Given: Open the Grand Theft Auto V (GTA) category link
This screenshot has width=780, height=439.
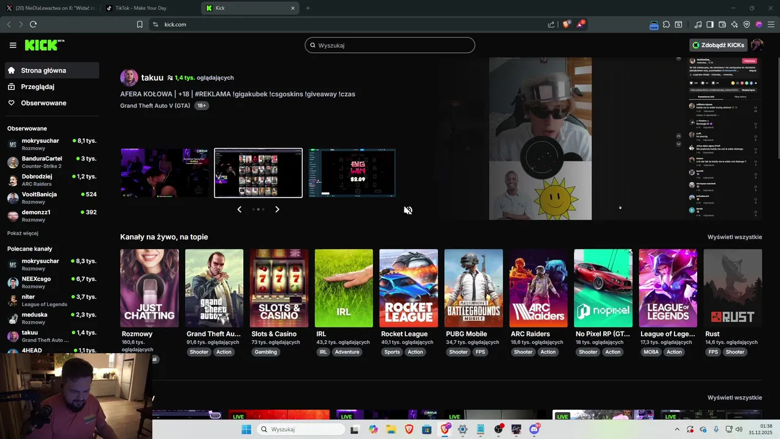Looking at the screenshot, I should coord(155,105).
